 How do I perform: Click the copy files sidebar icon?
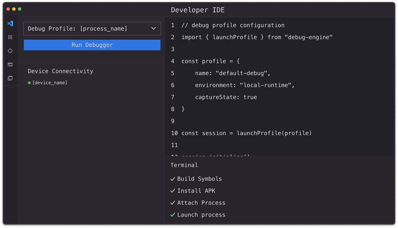(10, 78)
